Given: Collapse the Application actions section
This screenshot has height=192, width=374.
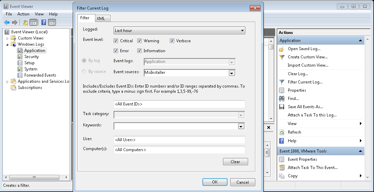Looking at the screenshot, I should (360, 41).
